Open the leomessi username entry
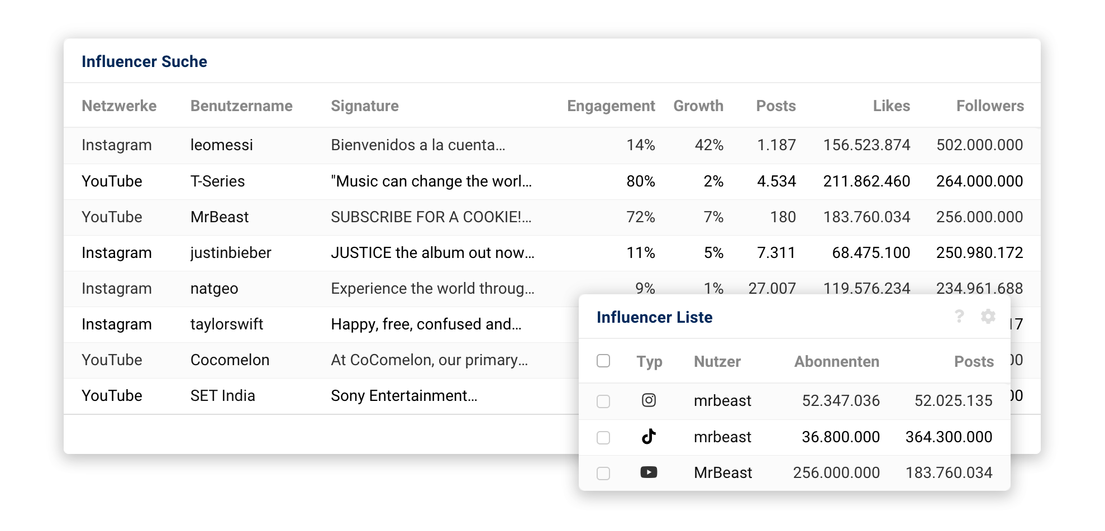Screen dimensions: 1105x531 tap(221, 145)
